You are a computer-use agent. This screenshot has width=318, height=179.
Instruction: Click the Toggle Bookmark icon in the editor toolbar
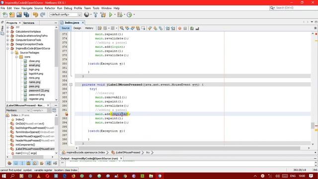click(161, 28)
